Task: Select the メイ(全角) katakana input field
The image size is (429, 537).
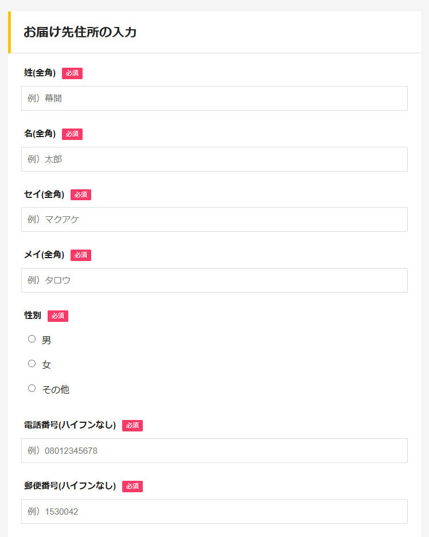Action: tap(214, 280)
